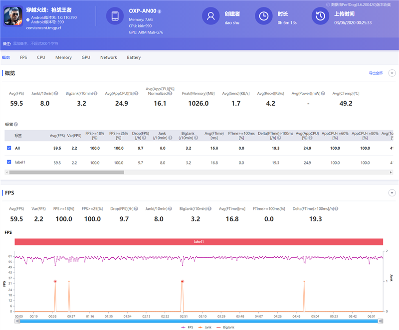The height and width of the screenshot is (330, 399).
Task: Switch to the Memory tab
Action: (x=63, y=57)
